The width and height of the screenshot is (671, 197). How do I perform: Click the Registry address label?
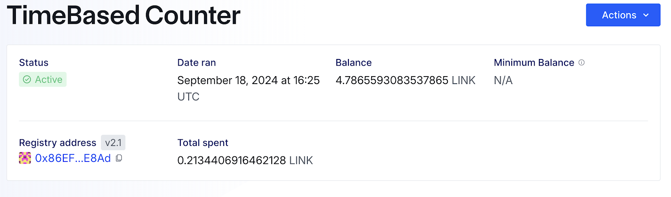coord(58,143)
